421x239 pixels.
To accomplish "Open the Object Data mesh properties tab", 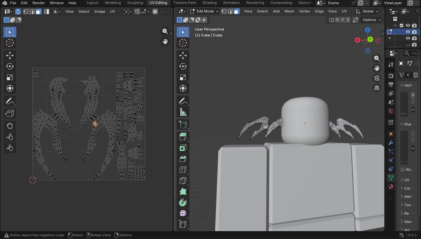I will point(391,178).
